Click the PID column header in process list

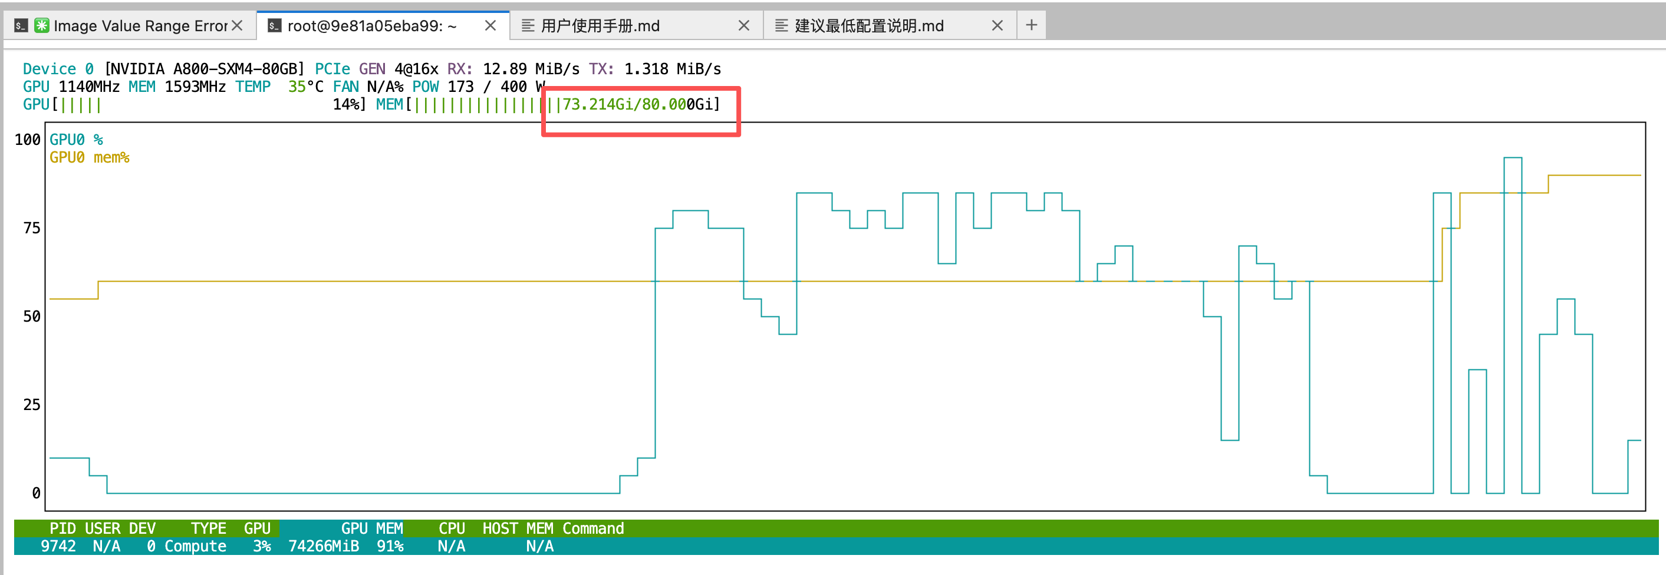coord(62,528)
